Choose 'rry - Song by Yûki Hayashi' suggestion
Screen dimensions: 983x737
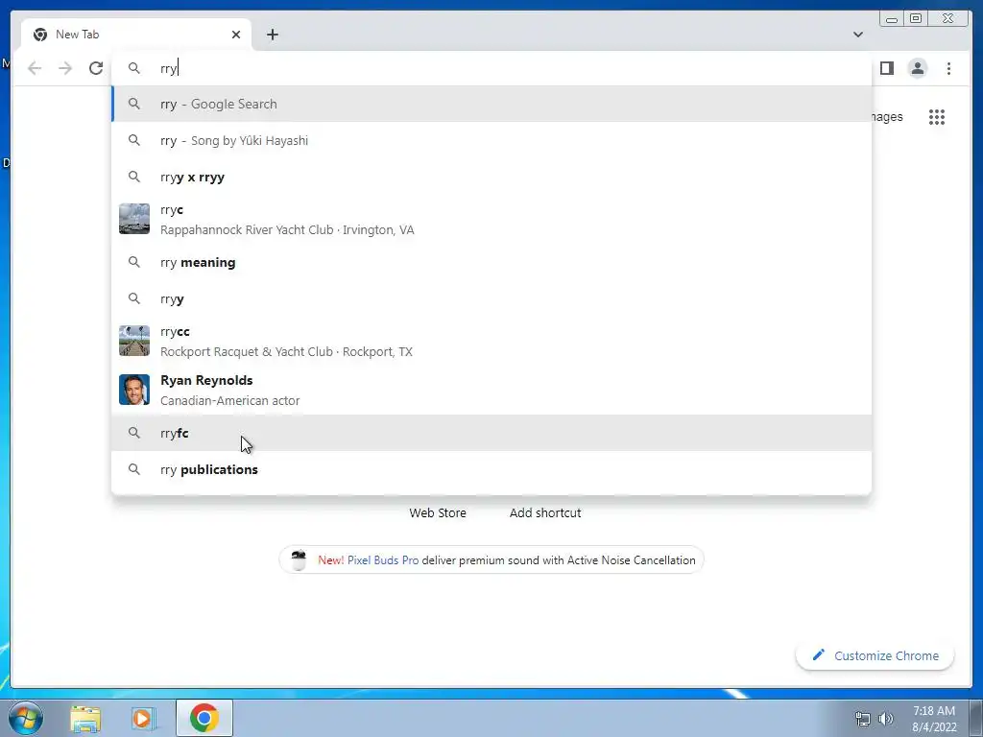click(491, 140)
